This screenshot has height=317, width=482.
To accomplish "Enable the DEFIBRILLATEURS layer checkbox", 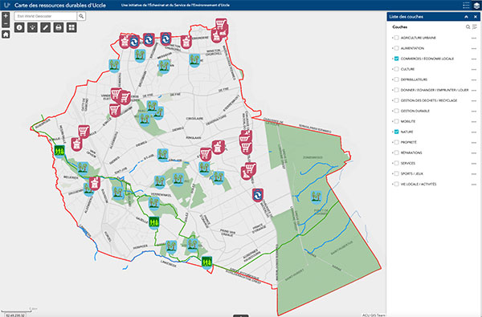I will coord(397,79).
